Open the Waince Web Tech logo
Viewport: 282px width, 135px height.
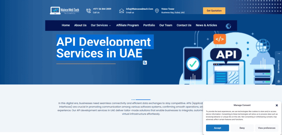coord(64,11)
